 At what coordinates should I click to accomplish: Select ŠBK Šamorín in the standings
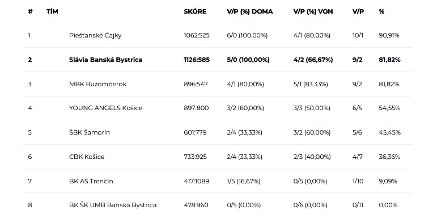(x=90, y=132)
